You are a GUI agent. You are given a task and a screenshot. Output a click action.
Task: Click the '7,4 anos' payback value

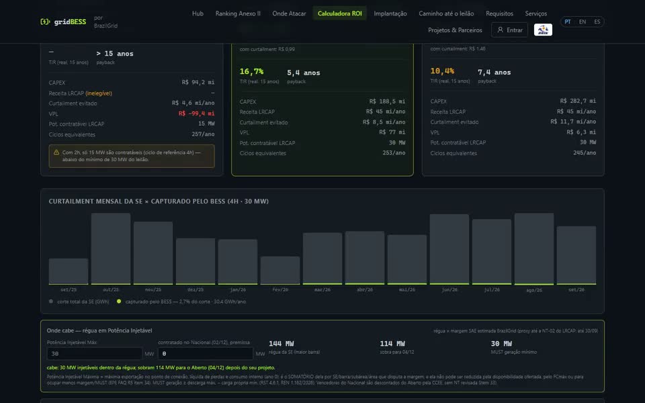point(494,73)
